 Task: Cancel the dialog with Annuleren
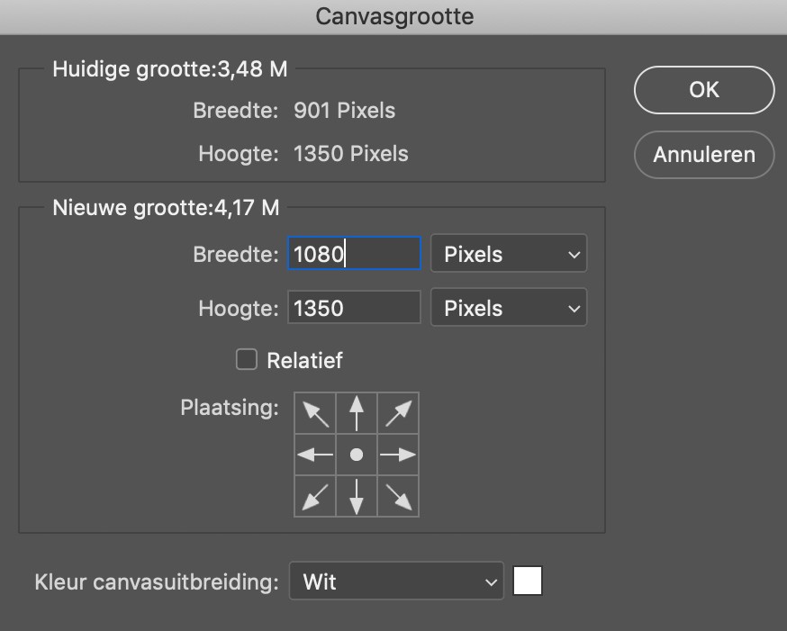pyautogui.click(x=703, y=155)
